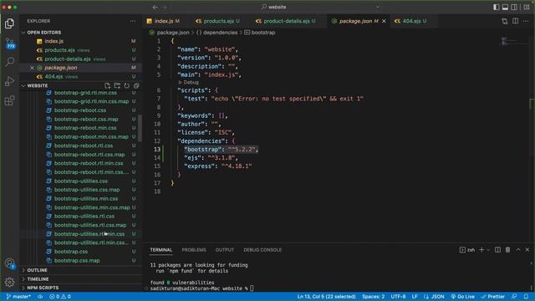
Task: Open Customize Layout icon
Action: pyautogui.click(x=527, y=7)
